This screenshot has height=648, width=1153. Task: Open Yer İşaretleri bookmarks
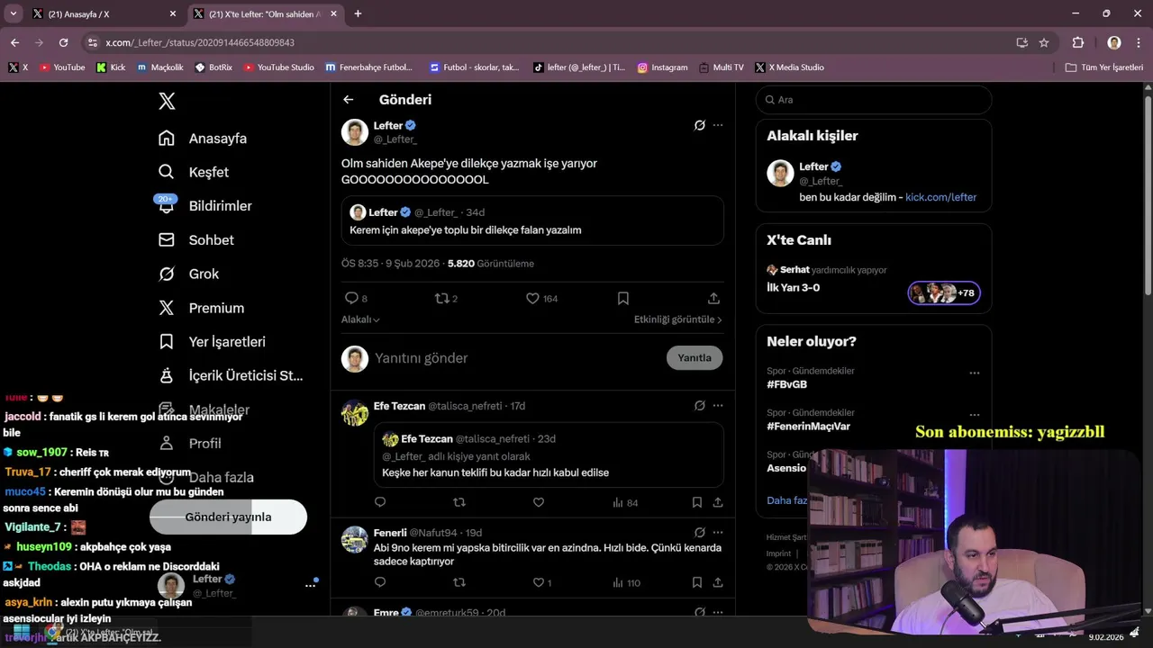point(212,342)
